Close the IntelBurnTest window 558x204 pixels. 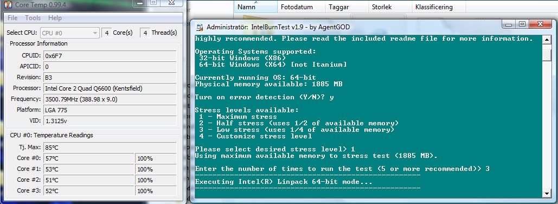click(540, 24)
